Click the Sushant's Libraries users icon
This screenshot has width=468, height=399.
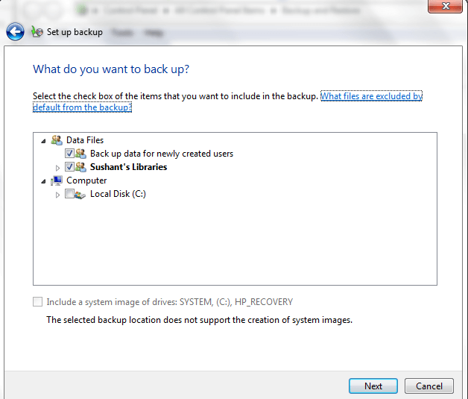click(x=80, y=167)
